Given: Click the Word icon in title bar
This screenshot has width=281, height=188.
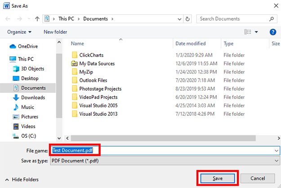Looking at the screenshot, I should point(6,6).
